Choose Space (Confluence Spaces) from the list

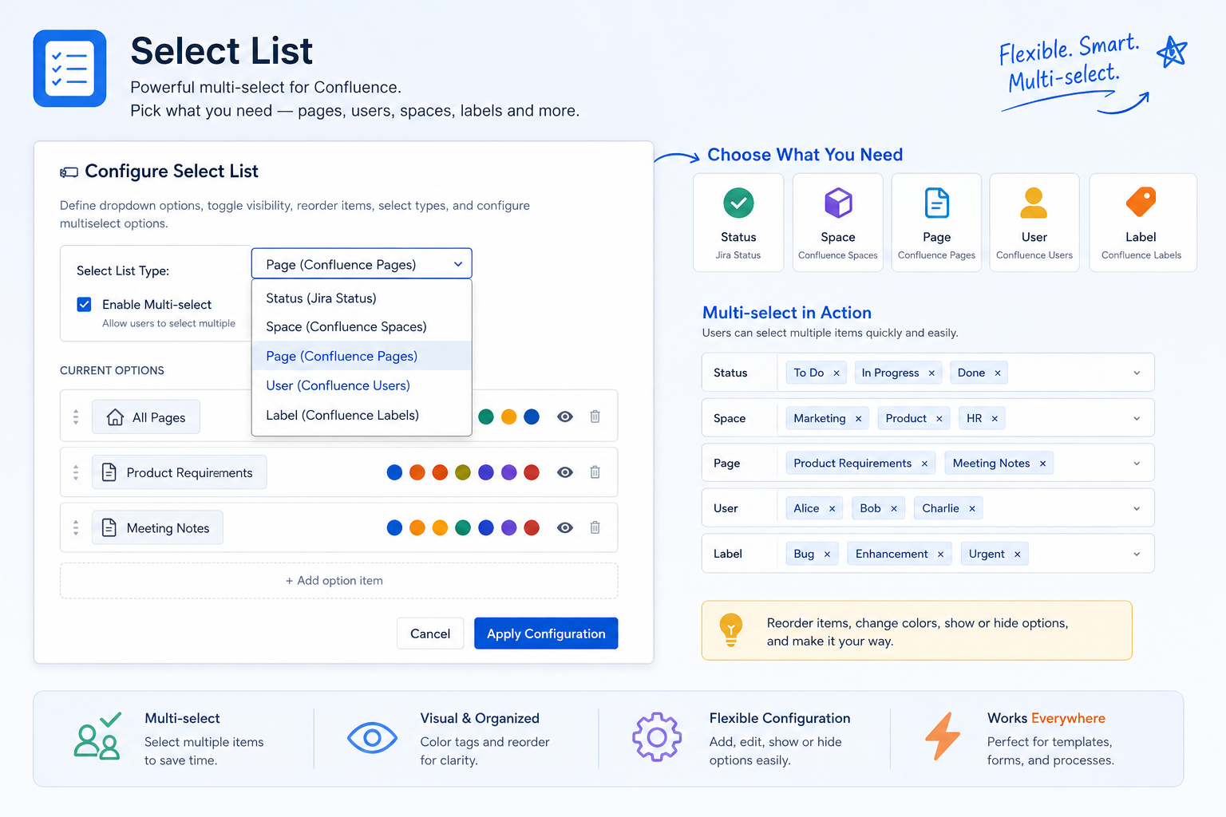362,327
